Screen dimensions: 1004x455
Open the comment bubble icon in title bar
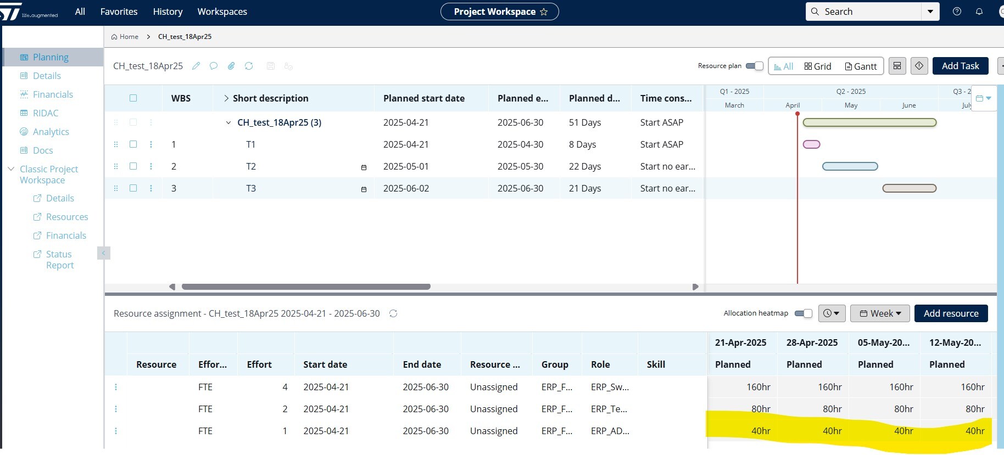[x=214, y=66]
